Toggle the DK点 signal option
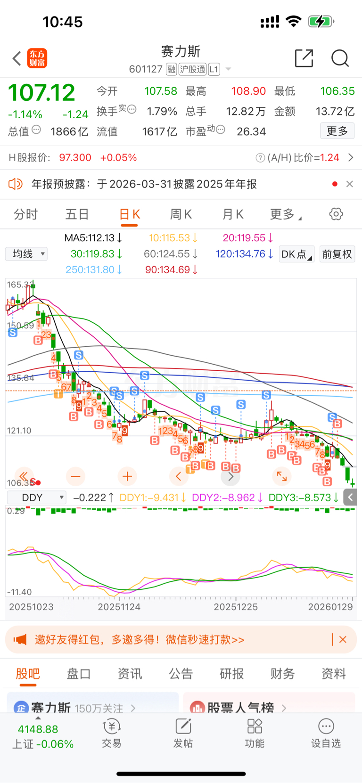Screen dimensions: 362x783 coord(297,254)
